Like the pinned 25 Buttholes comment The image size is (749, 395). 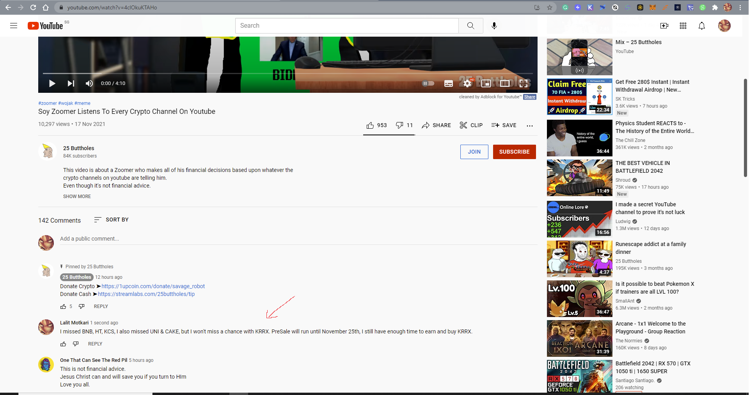point(63,306)
